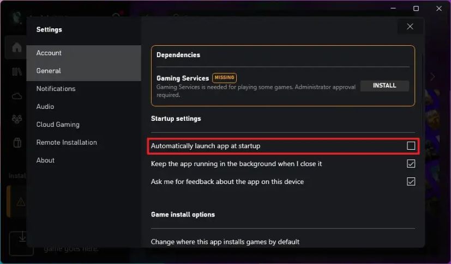
Task: Uncheck Keep the app running in background
Action: pos(411,164)
